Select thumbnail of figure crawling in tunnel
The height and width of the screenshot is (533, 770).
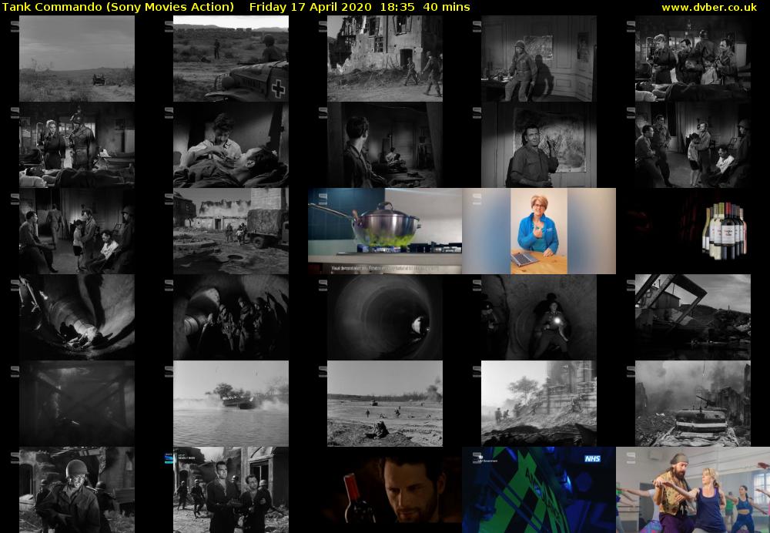(x=76, y=317)
